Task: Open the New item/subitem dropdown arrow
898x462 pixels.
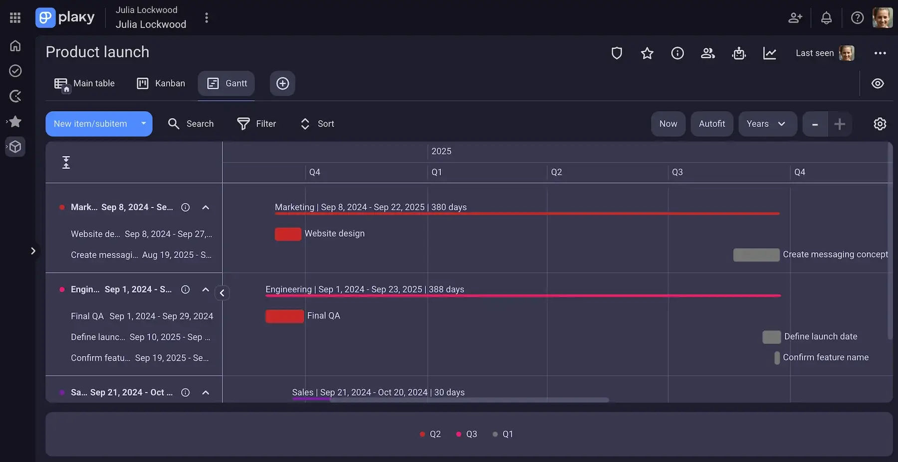Action: coord(143,124)
